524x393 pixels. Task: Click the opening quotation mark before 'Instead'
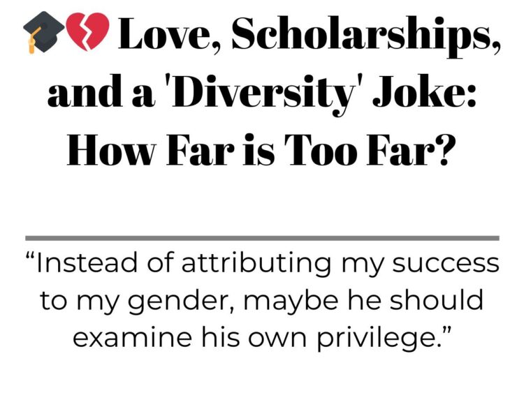pos(31,257)
